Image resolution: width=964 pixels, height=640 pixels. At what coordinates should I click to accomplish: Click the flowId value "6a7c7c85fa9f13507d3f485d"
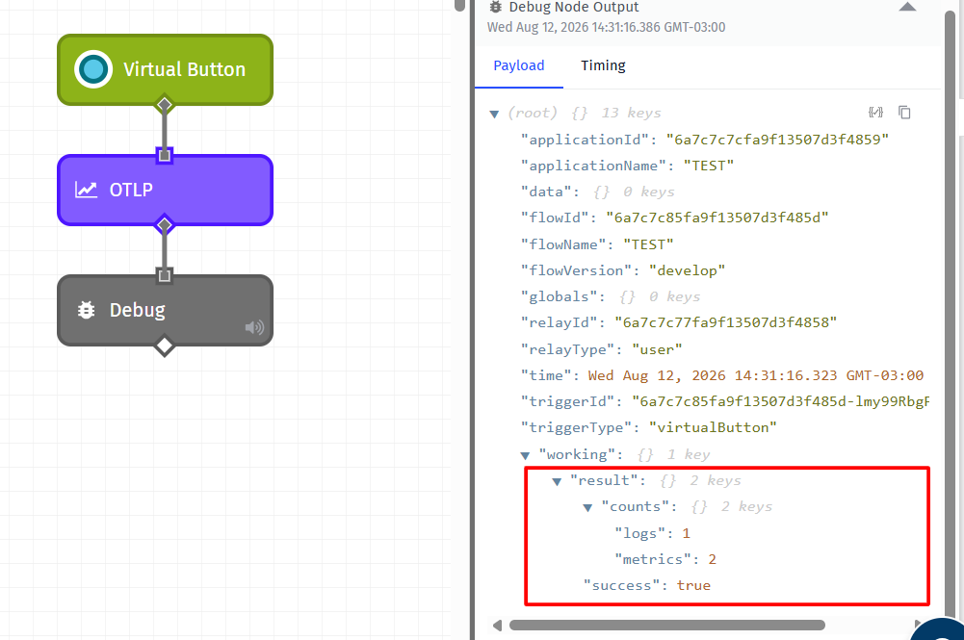pyautogui.click(x=717, y=218)
